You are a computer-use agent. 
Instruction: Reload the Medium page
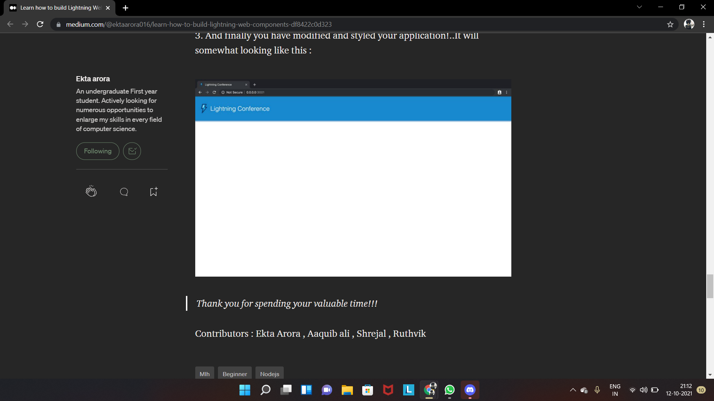coord(40,25)
